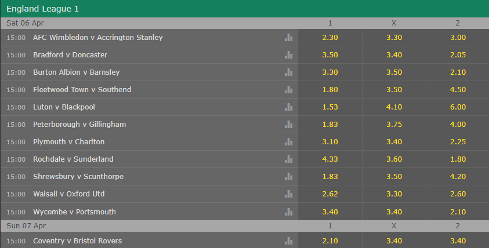Open stats icon for Walsall v Oxford Utd
The height and width of the screenshot is (248, 489).
click(288, 194)
